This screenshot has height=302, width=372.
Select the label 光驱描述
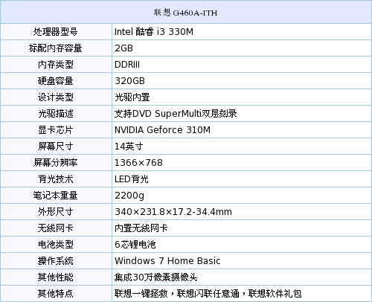coord(56,114)
